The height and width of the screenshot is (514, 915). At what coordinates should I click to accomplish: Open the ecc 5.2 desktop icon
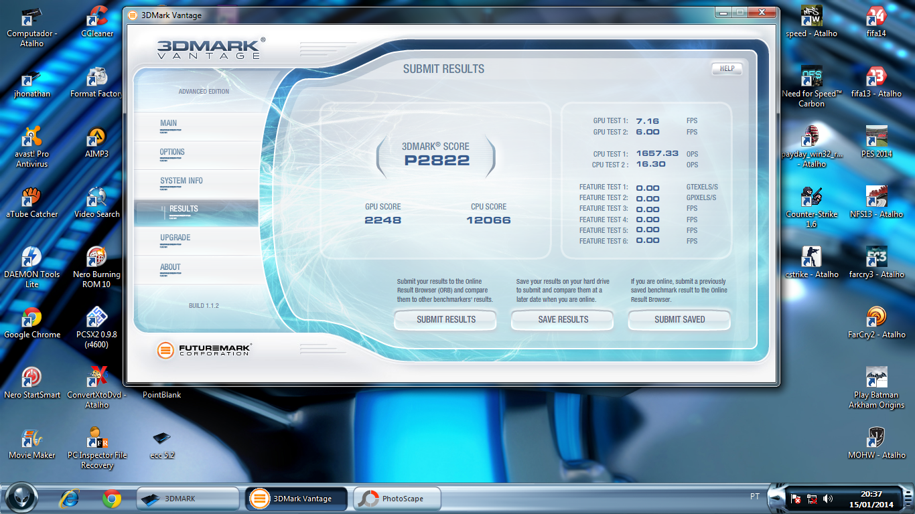click(162, 443)
